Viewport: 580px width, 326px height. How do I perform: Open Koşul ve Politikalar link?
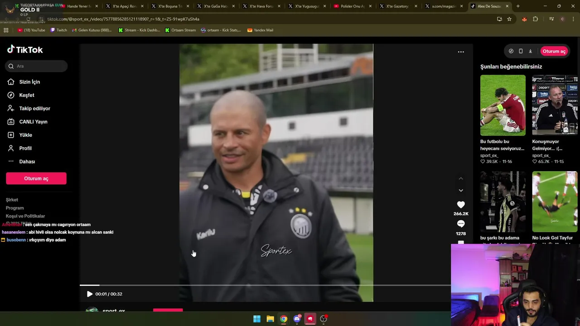point(25,216)
